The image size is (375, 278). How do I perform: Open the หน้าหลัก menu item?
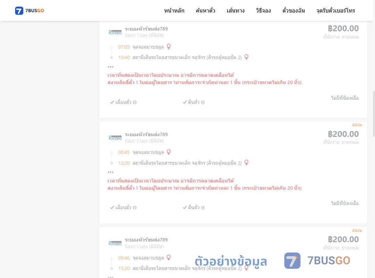click(x=174, y=10)
